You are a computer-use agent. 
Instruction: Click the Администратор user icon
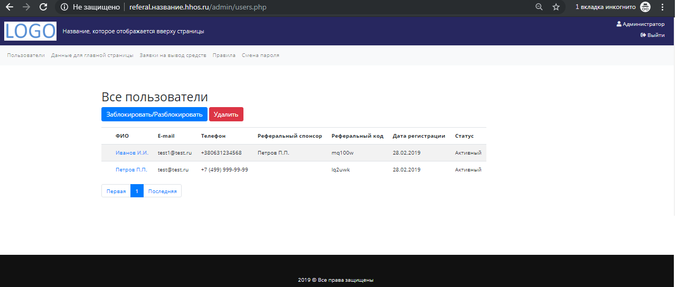coord(619,24)
